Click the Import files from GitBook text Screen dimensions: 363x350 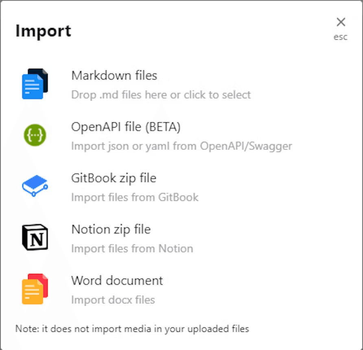coord(135,197)
